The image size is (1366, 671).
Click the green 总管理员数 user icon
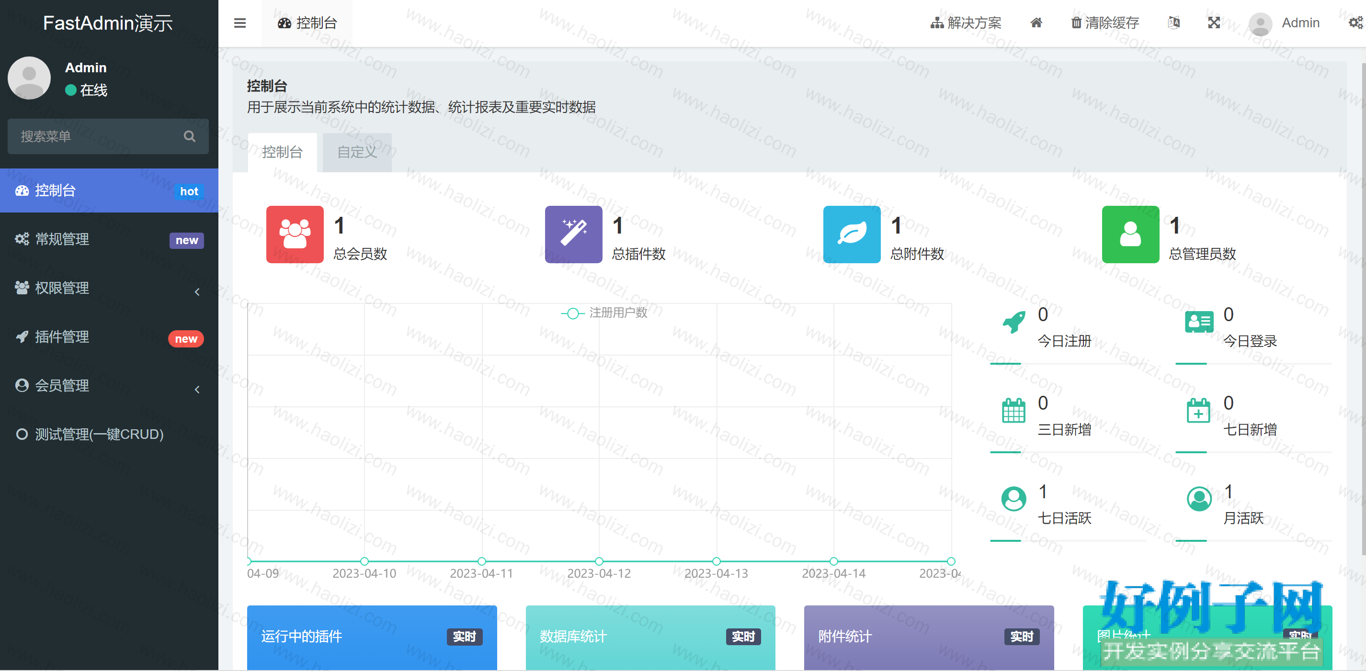pos(1130,234)
